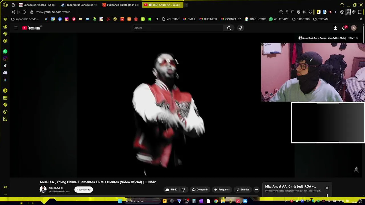Select the Anuel AA YouTube tab

click(x=163, y=5)
